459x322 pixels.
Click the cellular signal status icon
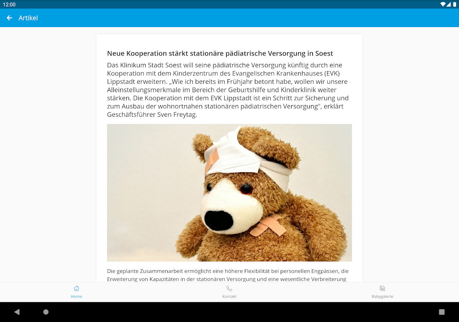[x=449, y=4]
